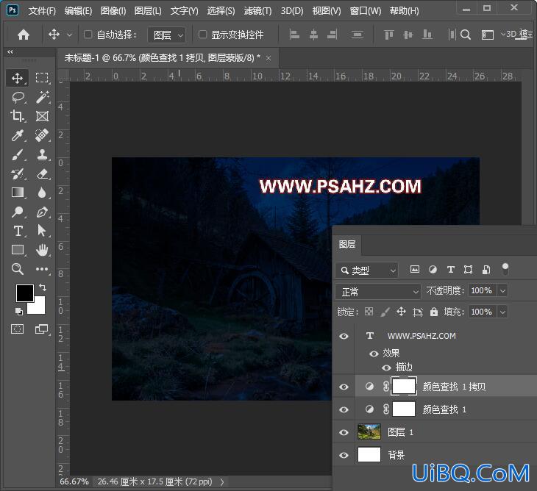Pick the Magic Wand tool

42,97
